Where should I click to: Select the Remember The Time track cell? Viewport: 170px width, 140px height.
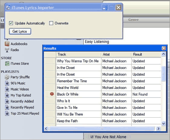click(x=79, y=81)
